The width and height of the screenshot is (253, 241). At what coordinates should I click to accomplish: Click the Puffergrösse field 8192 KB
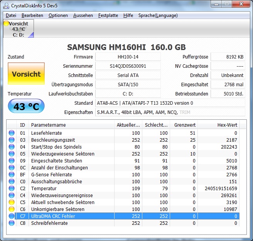click(228, 57)
